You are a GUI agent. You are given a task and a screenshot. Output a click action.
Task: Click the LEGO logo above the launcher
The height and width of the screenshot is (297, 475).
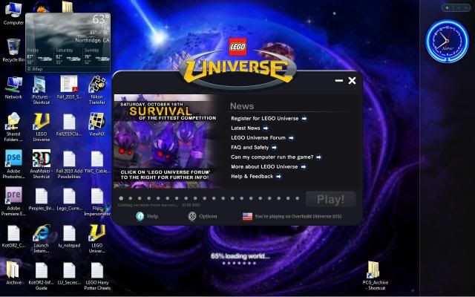(x=237, y=47)
